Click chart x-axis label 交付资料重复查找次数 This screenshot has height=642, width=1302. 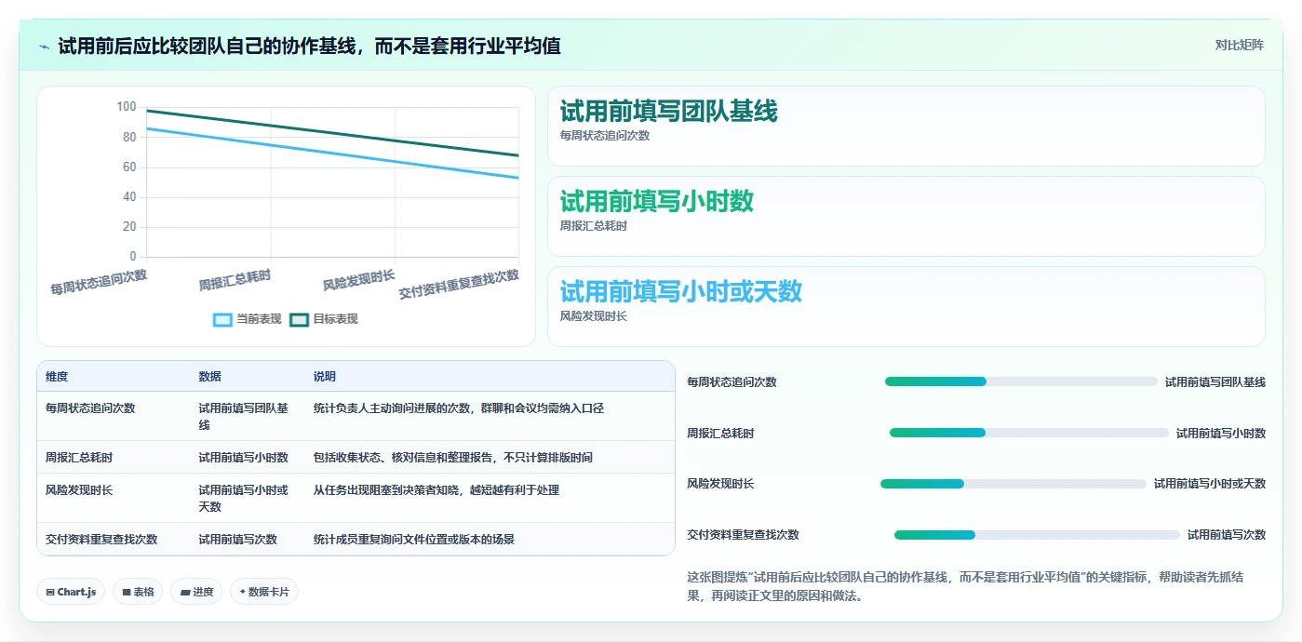(x=459, y=284)
